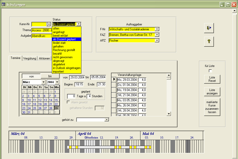The width and height of the screenshot is (238, 159).
Task: Click the 'April 04' timeline header
Action: (x=84, y=134)
